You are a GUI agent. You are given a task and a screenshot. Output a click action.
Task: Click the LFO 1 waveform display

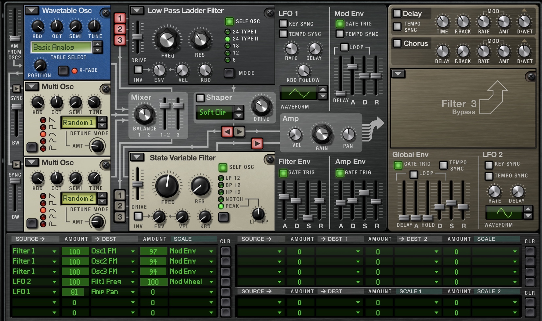pos(298,93)
